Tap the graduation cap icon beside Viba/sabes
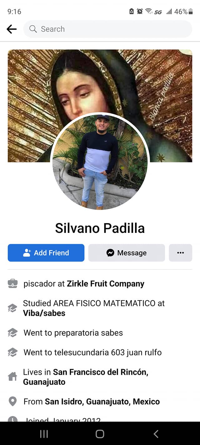 coord(12,308)
